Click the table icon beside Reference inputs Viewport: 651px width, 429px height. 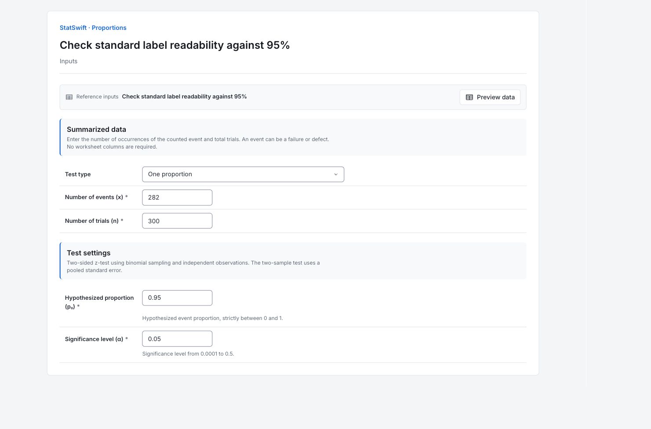tap(69, 97)
